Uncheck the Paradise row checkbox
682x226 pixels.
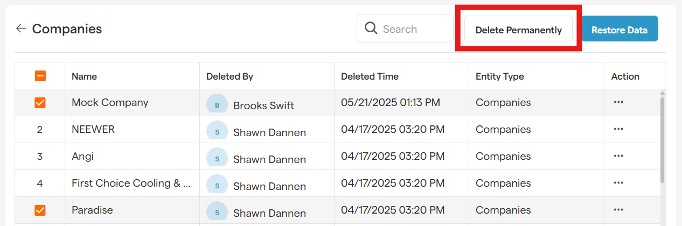pos(40,210)
